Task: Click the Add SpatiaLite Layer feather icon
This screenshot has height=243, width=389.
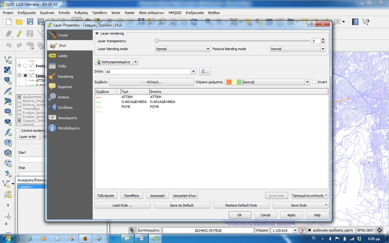Action: 8,91
